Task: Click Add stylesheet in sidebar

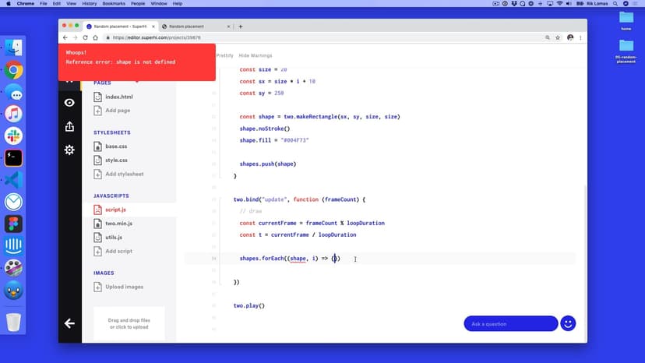Action: point(124,174)
